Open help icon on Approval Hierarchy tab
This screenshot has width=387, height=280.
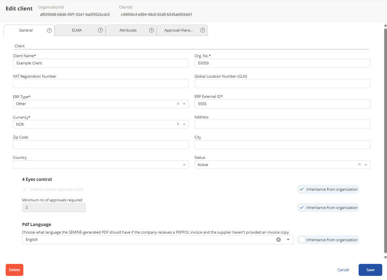click(x=202, y=30)
